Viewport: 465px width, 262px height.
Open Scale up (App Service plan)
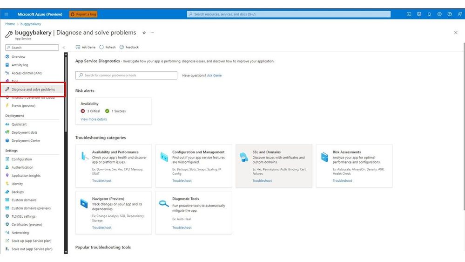32,241
